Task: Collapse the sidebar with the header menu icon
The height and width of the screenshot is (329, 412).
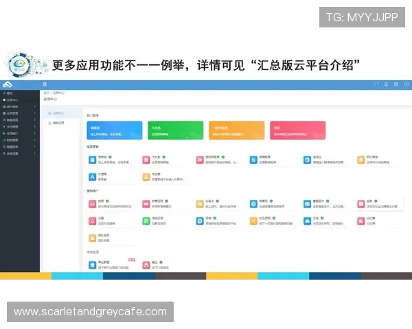Action: coord(45,84)
